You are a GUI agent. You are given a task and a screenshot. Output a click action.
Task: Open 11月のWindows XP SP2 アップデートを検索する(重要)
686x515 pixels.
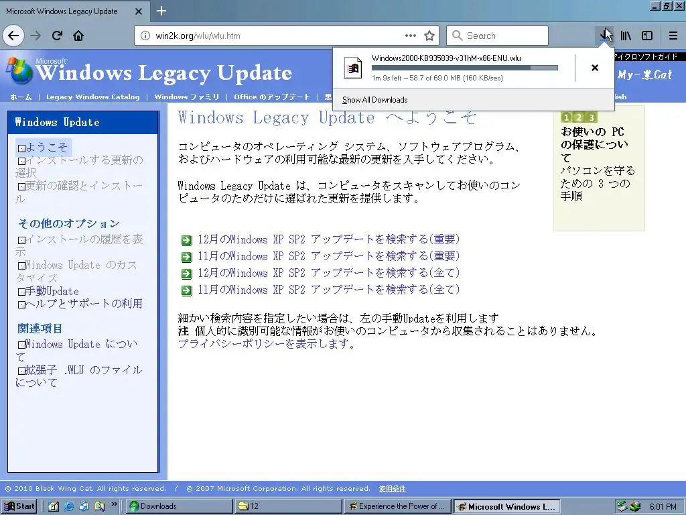click(329, 255)
